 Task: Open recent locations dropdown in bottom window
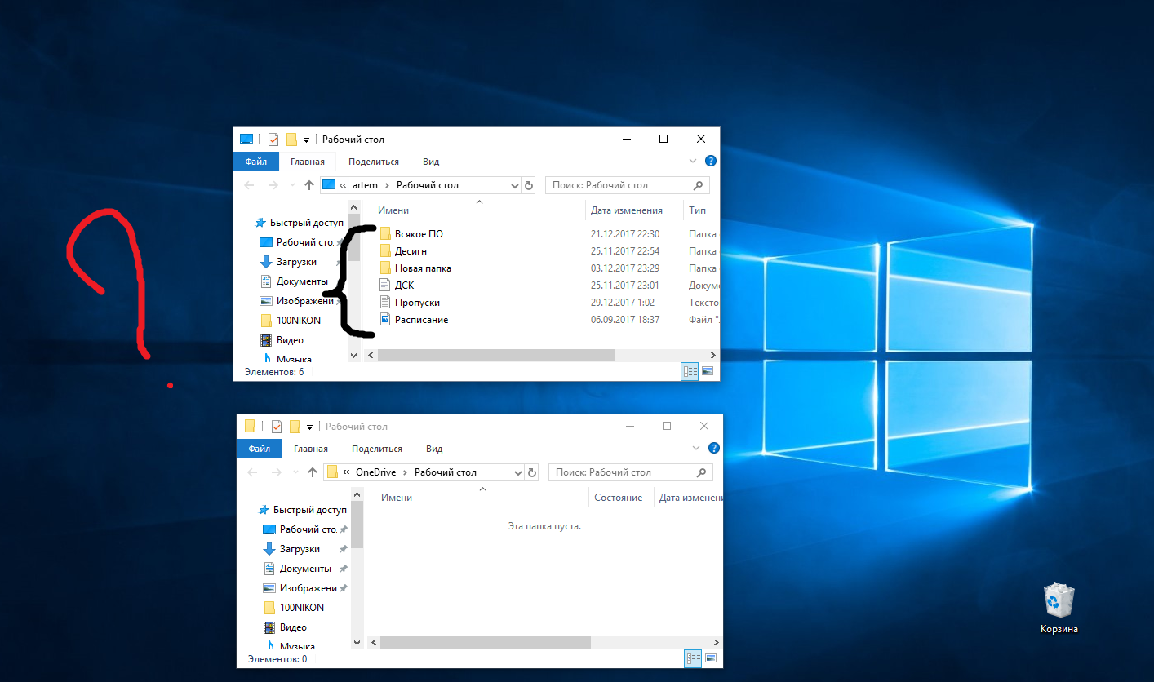[x=295, y=472]
